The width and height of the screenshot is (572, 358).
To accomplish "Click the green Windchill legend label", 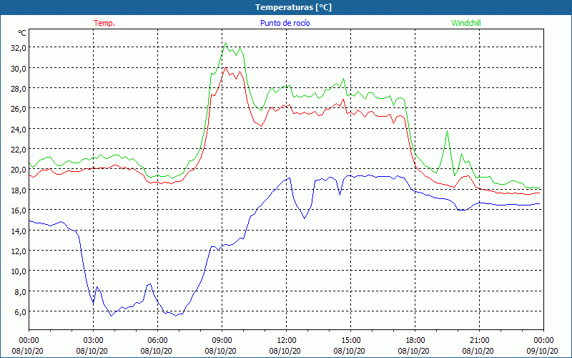I will (466, 23).
